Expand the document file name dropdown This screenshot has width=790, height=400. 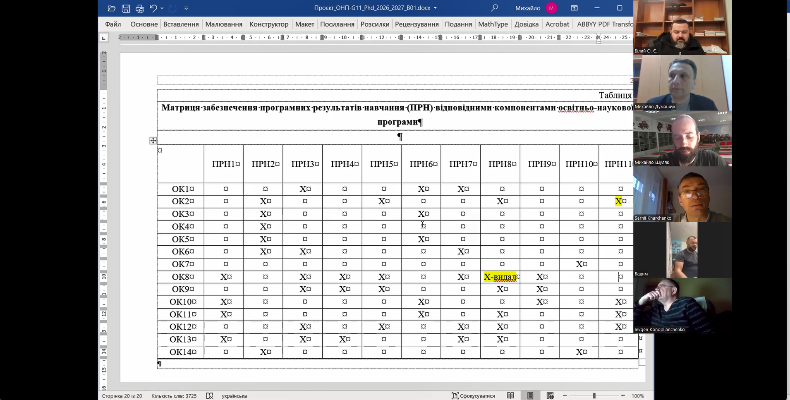[435, 8]
